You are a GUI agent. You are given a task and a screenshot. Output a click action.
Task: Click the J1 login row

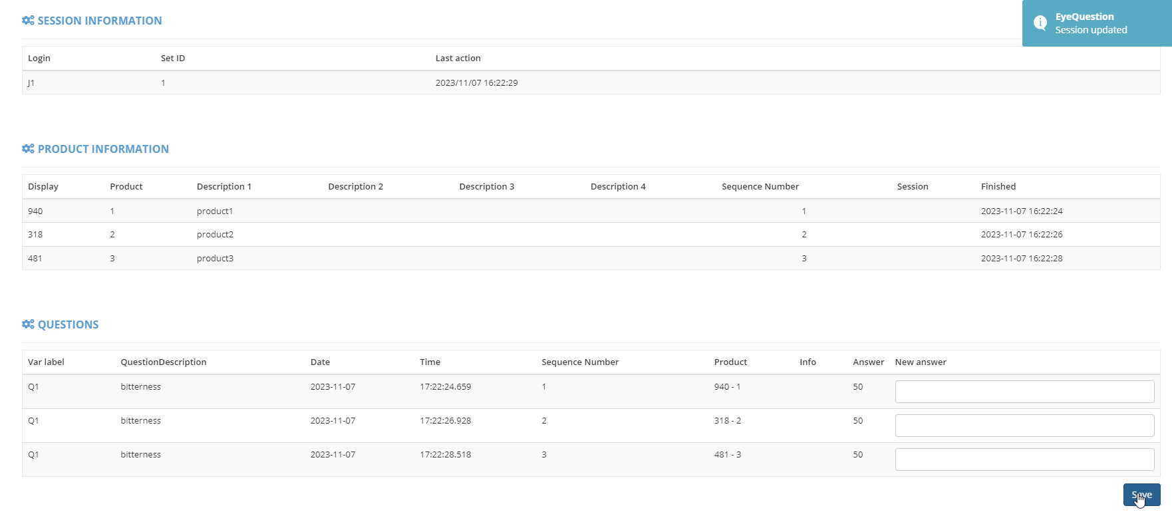click(31, 83)
